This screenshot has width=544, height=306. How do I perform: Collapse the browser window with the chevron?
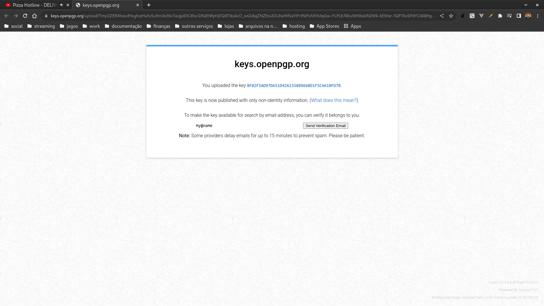[526, 5]
